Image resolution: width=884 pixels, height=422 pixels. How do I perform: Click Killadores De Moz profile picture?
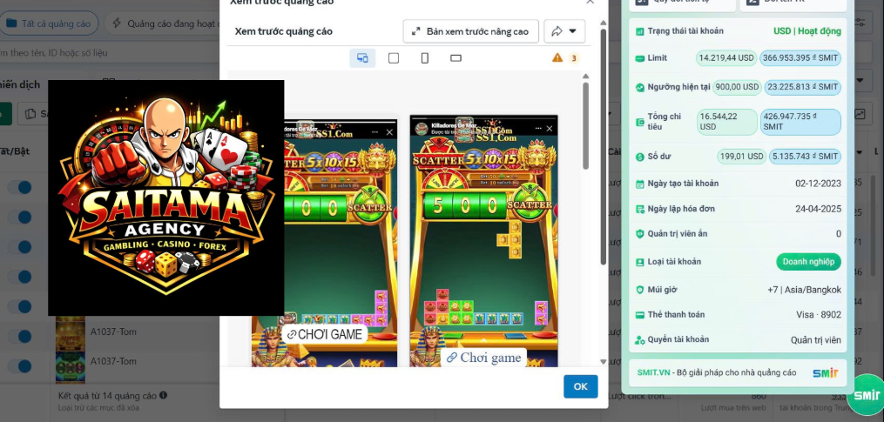[x=422, y=129]
